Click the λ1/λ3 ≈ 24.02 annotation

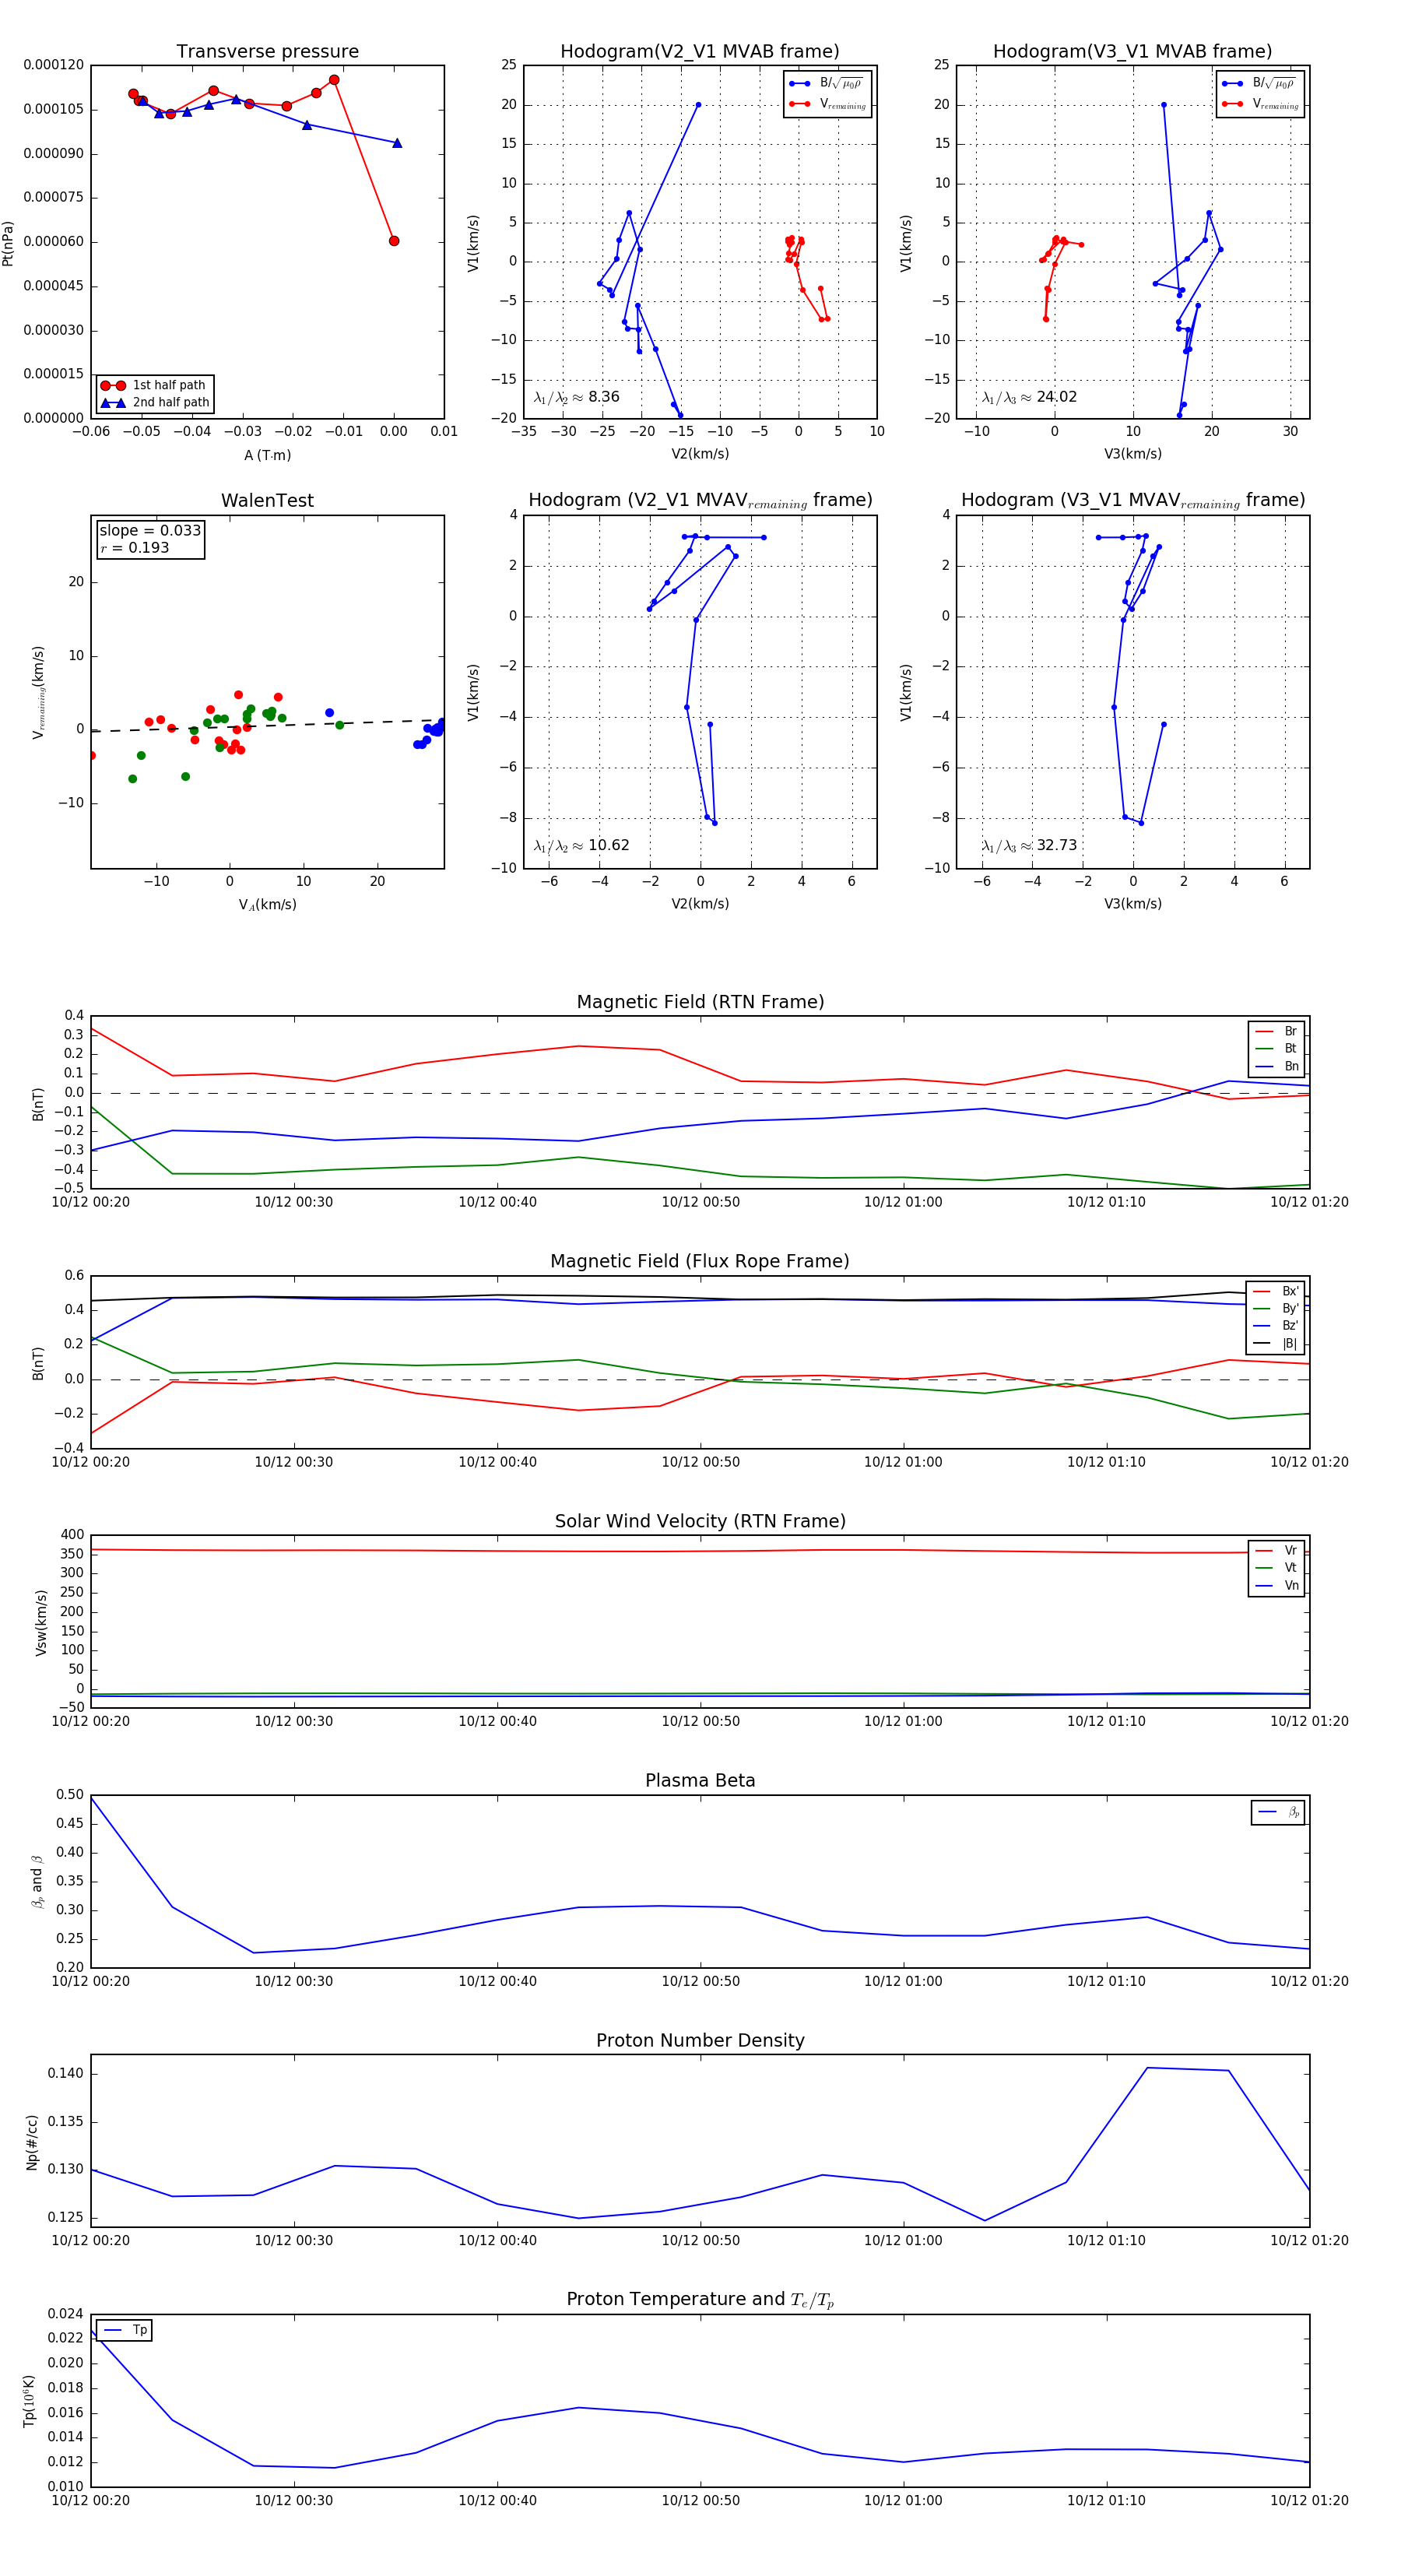point(1029,397)
